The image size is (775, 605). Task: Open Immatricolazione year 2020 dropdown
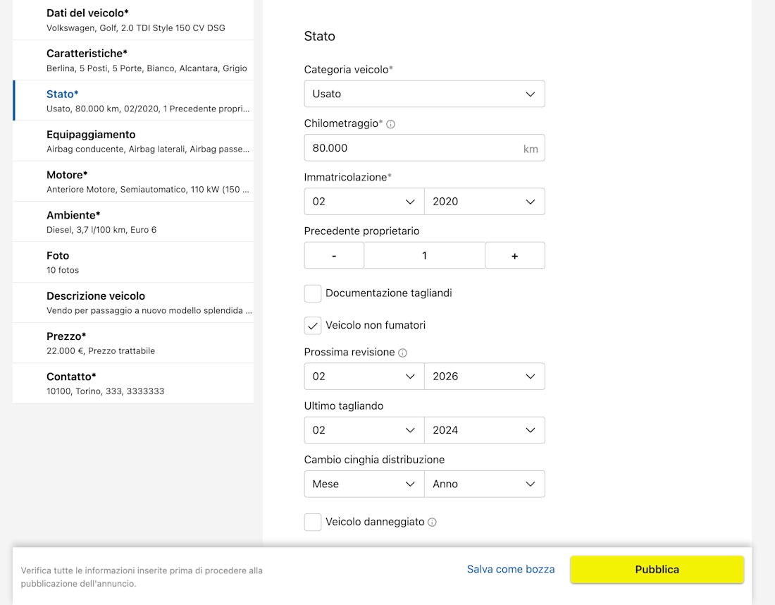(484, 202)
